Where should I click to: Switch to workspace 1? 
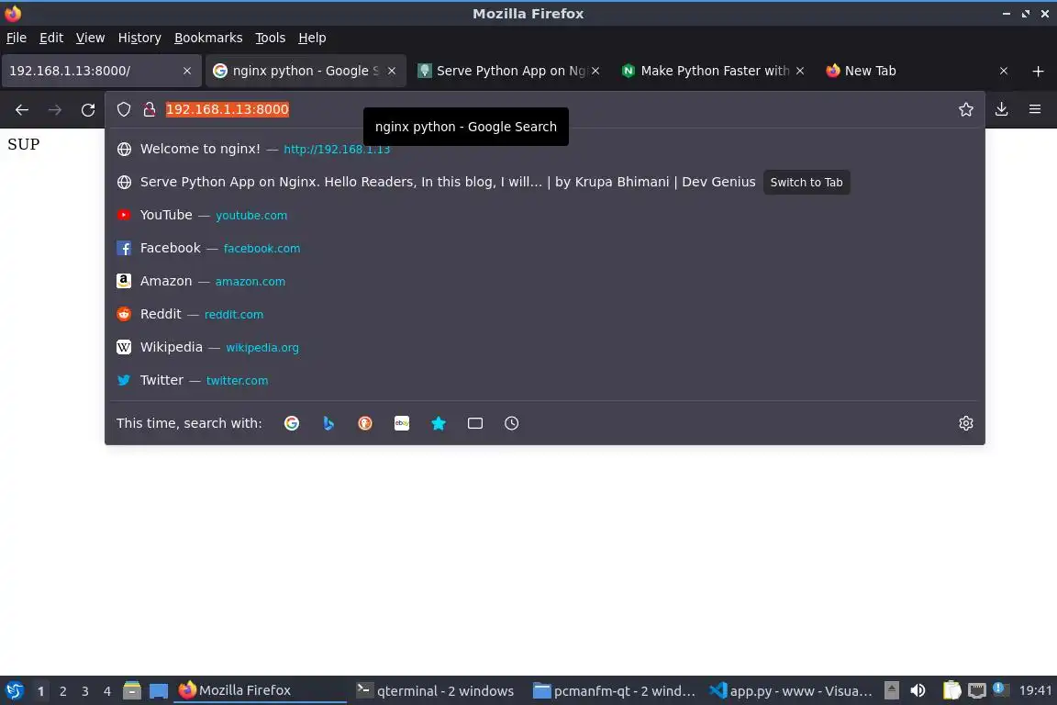(40, 691)
